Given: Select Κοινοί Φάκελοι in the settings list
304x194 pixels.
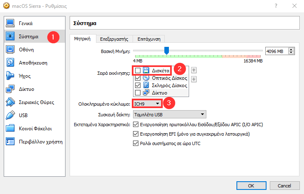Looking at the screenshot, I should pos(35,129).
